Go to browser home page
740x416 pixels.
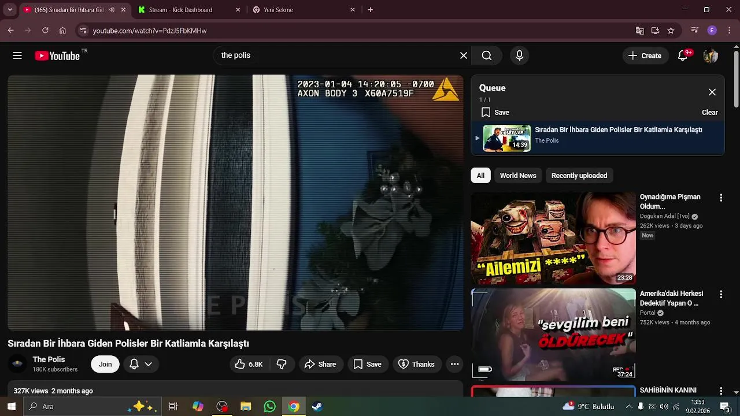coord(62,31)
